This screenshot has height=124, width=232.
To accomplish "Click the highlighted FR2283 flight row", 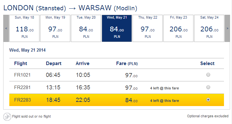I will pos(116,100).
